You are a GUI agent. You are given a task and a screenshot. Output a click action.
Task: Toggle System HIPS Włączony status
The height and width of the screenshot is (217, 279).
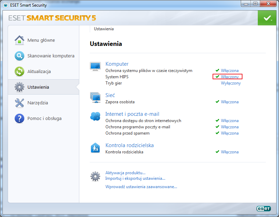230,77
